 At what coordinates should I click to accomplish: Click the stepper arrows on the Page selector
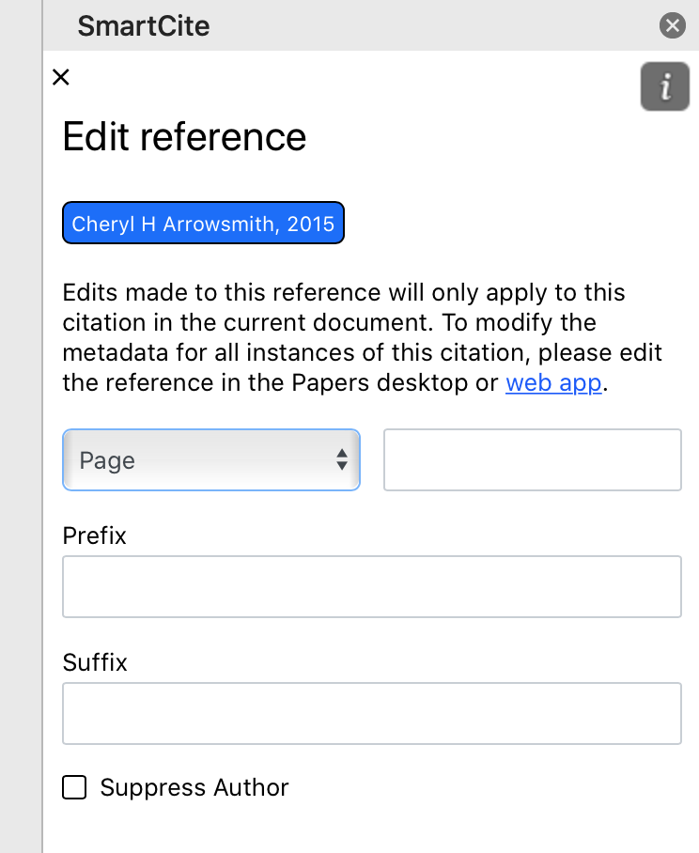coord(343,459)
